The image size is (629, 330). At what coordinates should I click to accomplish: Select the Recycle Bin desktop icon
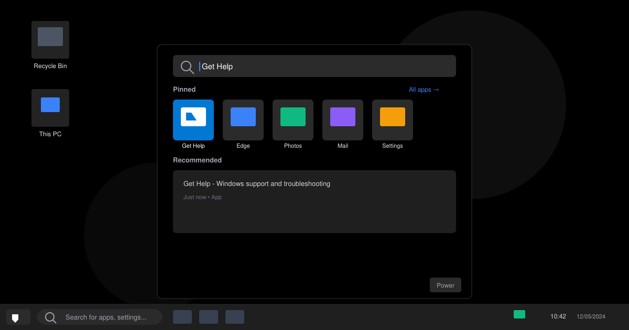coord(50,40)
